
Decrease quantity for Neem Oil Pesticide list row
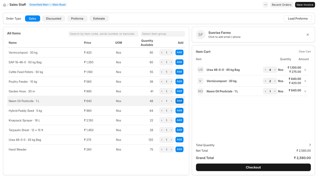[162, 101]
